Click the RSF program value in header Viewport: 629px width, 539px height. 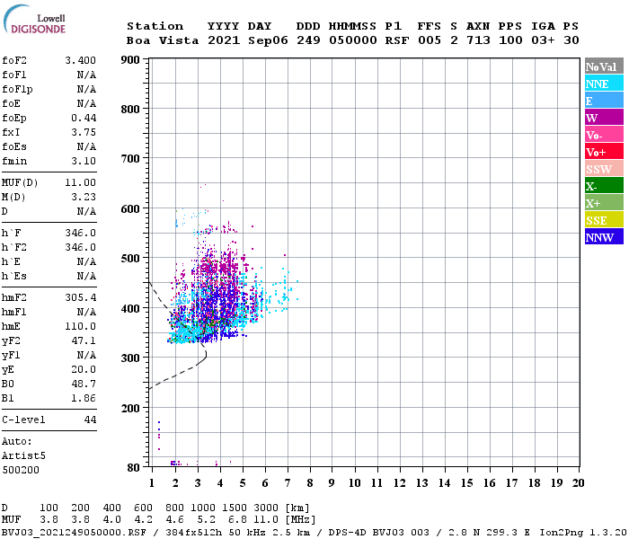(397, 40)
